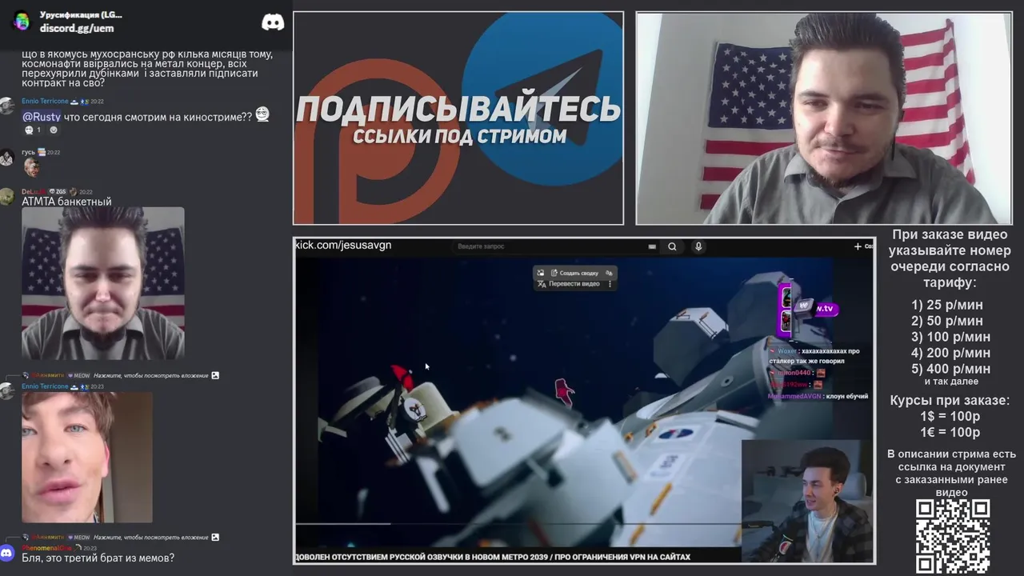Click the гусь username in chat

click(x=28, y=152)
